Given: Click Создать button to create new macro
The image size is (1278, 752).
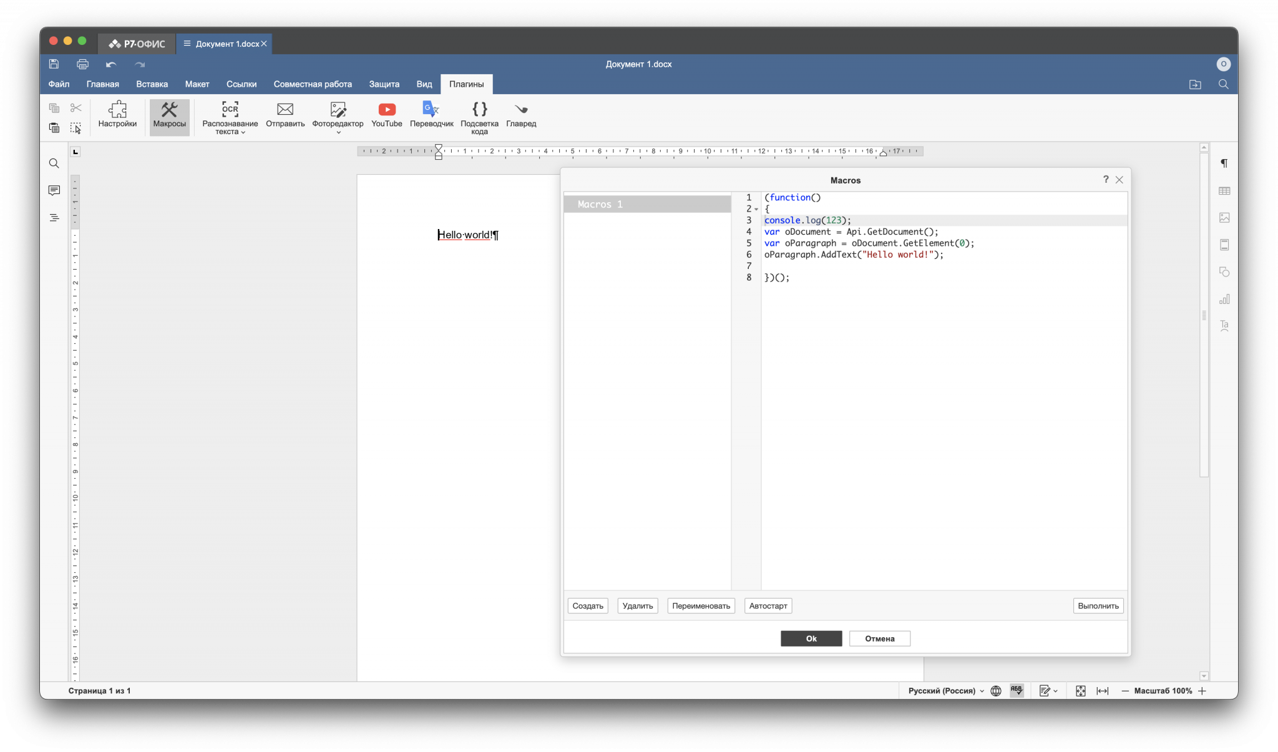Looking at the screenshot, I should [589, 605].
